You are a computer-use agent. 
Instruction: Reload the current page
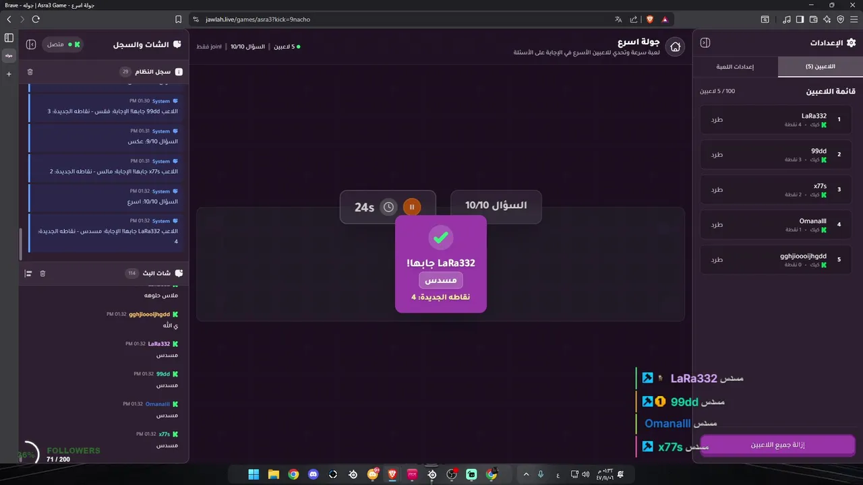tap(36, 20)
